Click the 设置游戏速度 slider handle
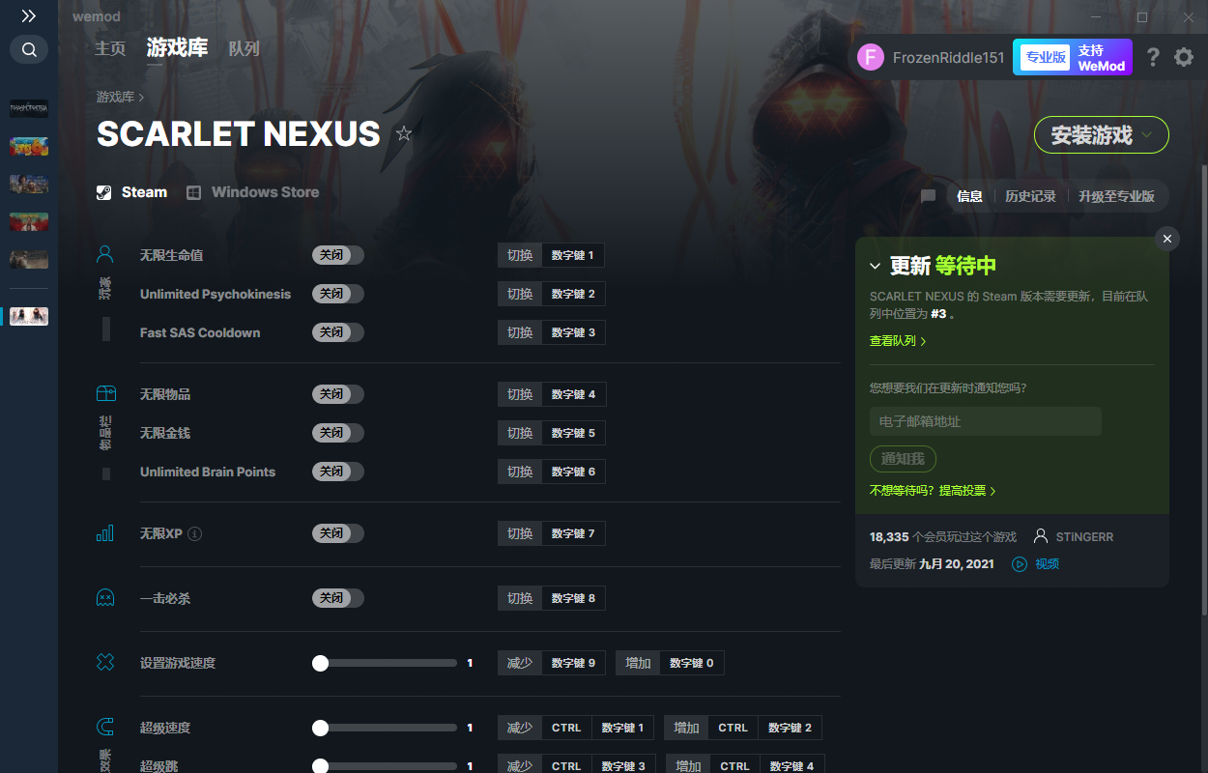 pos(320,663)
